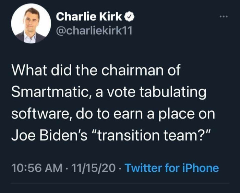Open the Twitter for iPhone source link
Image resolution: width=240 pixels, height=193 pixels.
(171, 168)
